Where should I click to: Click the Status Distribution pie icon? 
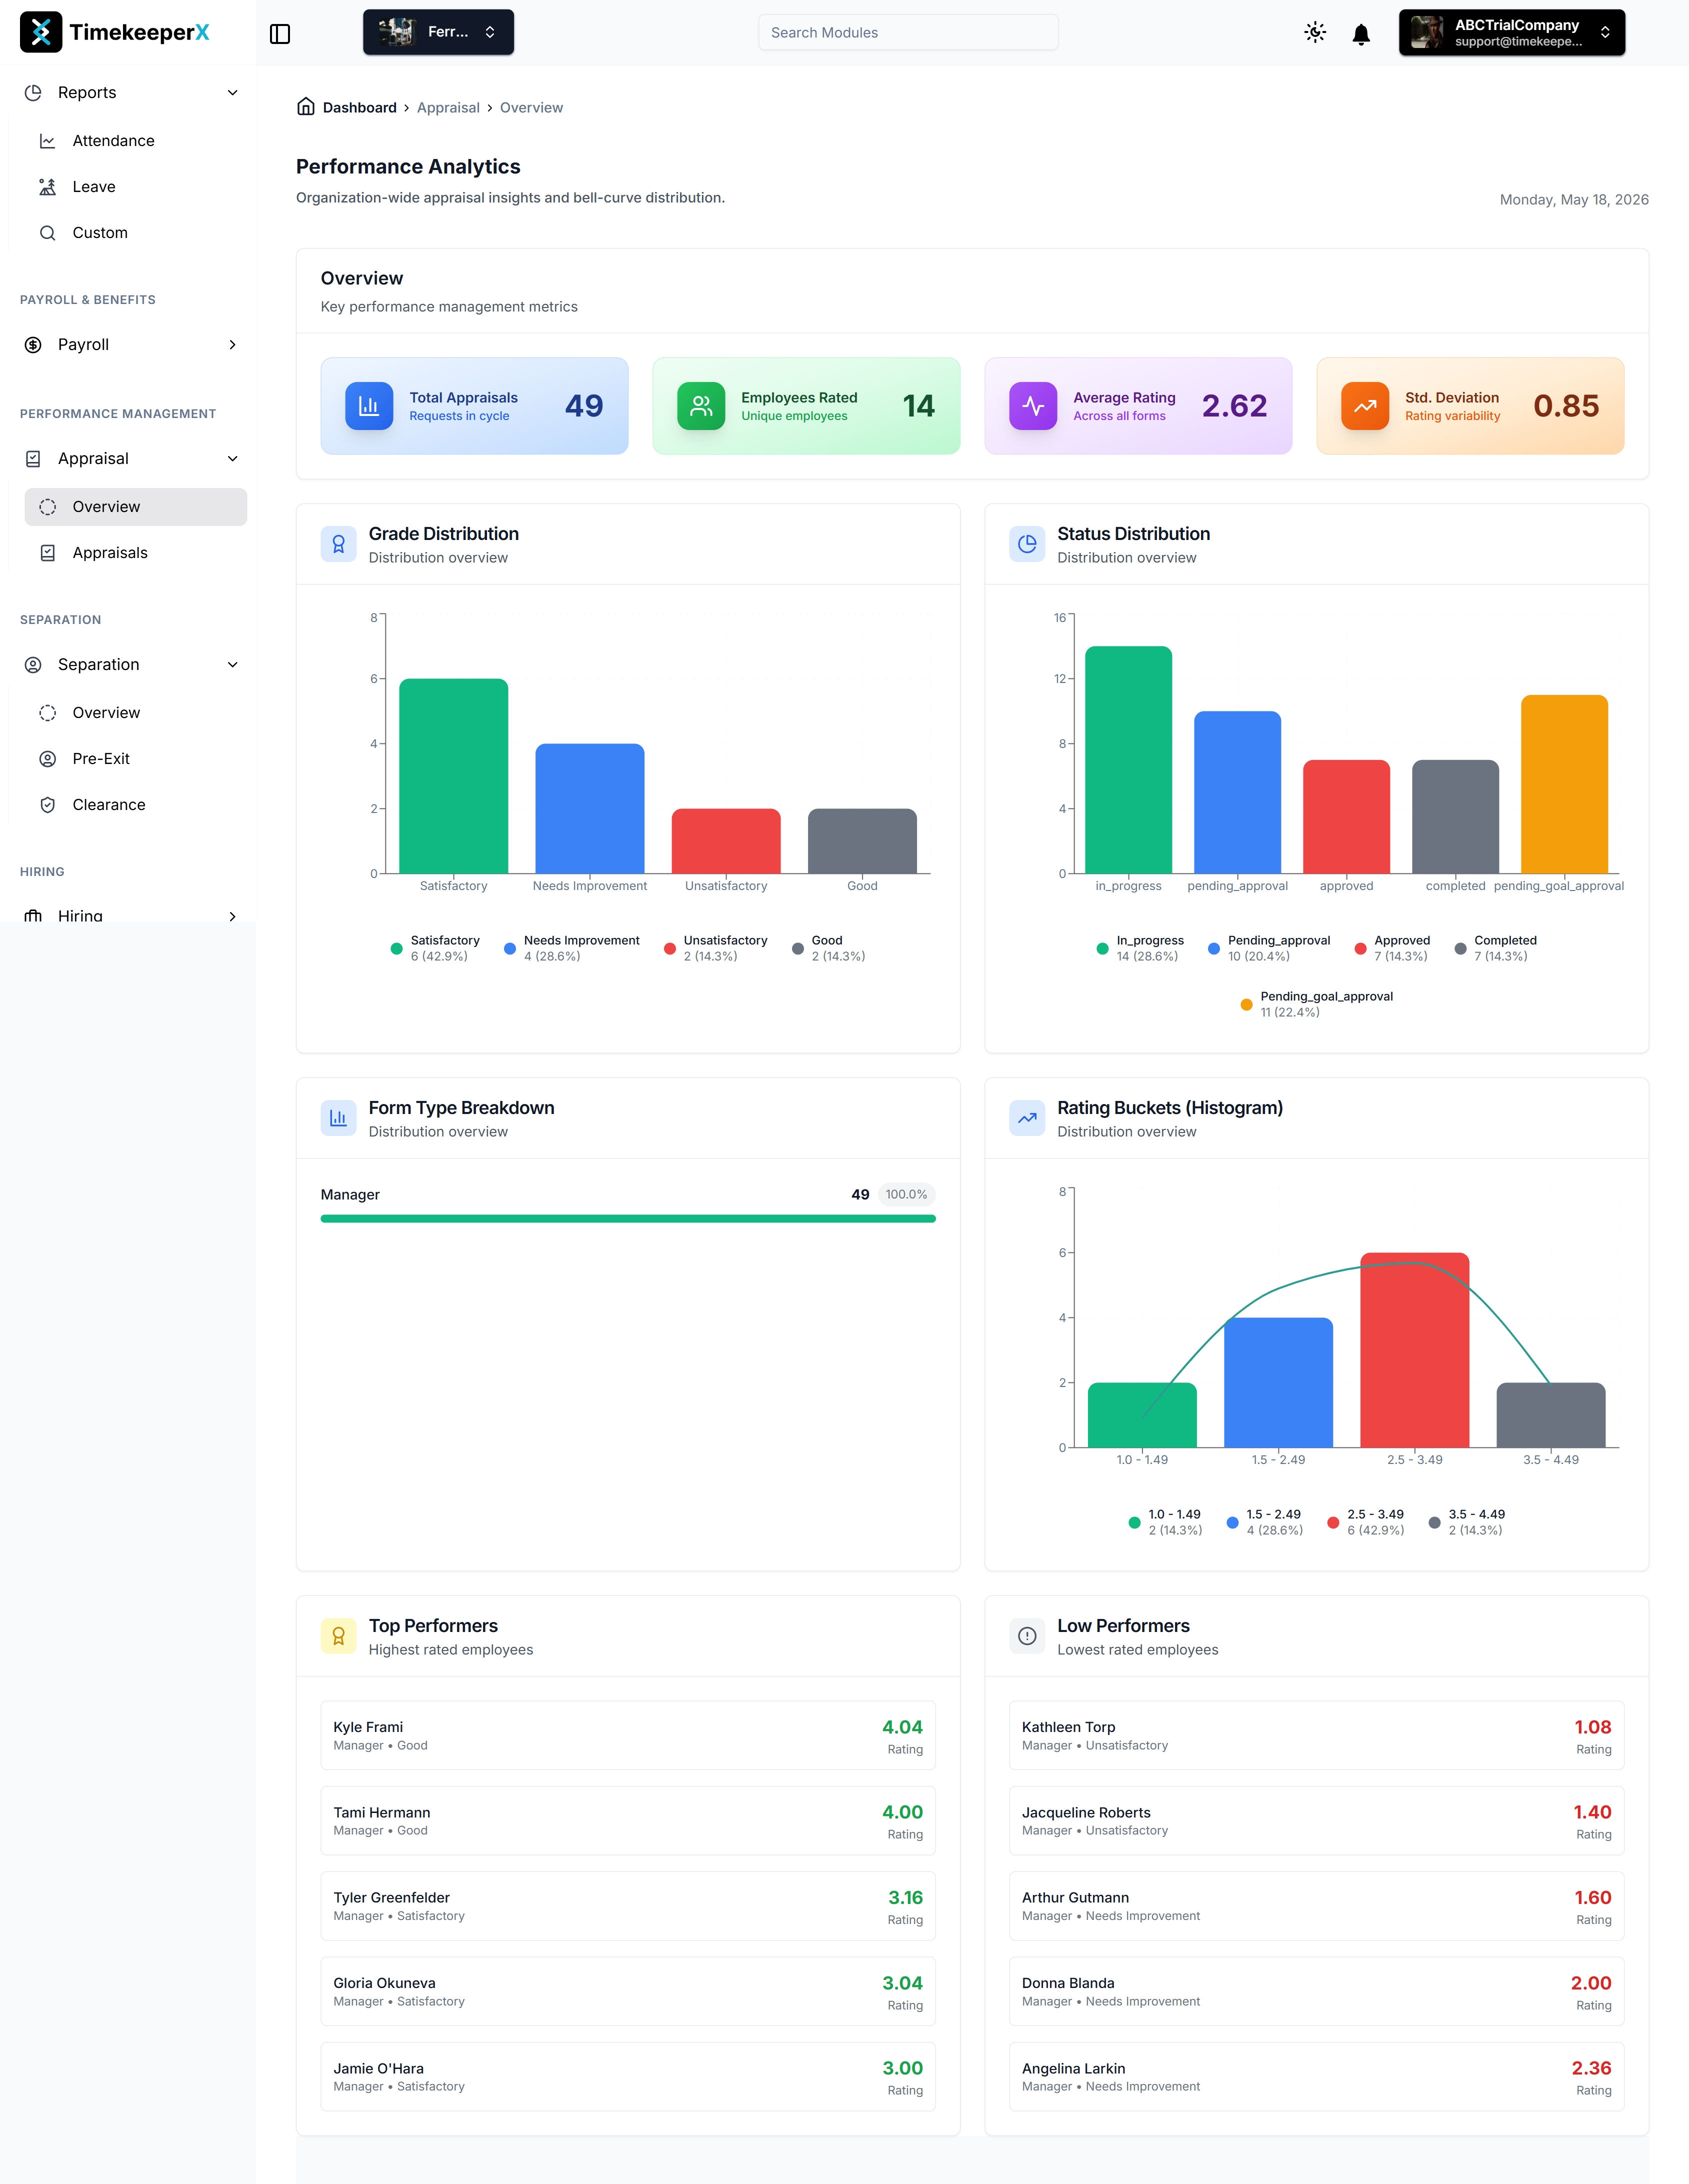[x=1027, y=544]
